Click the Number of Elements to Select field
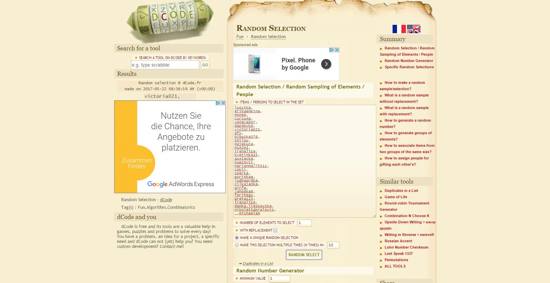This screenshot has width=550, height=283. [304, 223]
